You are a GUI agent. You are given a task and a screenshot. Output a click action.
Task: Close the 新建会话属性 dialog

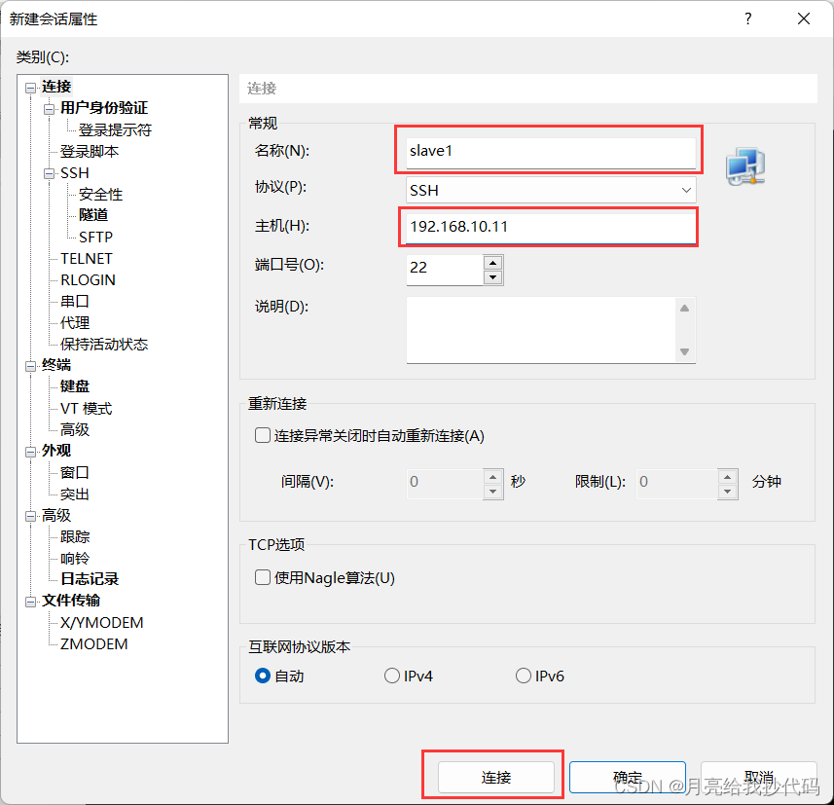tap(804, 19)
